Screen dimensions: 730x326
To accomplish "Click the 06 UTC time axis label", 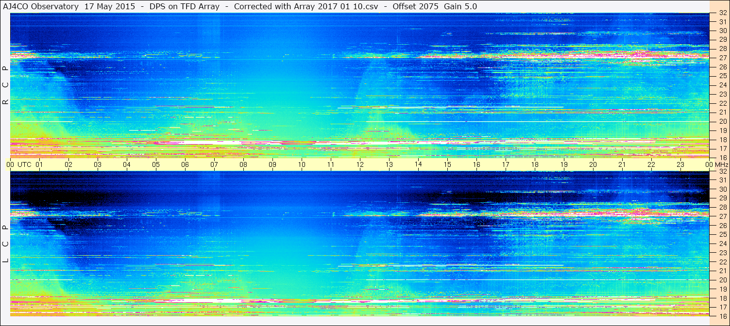I will pyautogui.click(x=185, y=164).
